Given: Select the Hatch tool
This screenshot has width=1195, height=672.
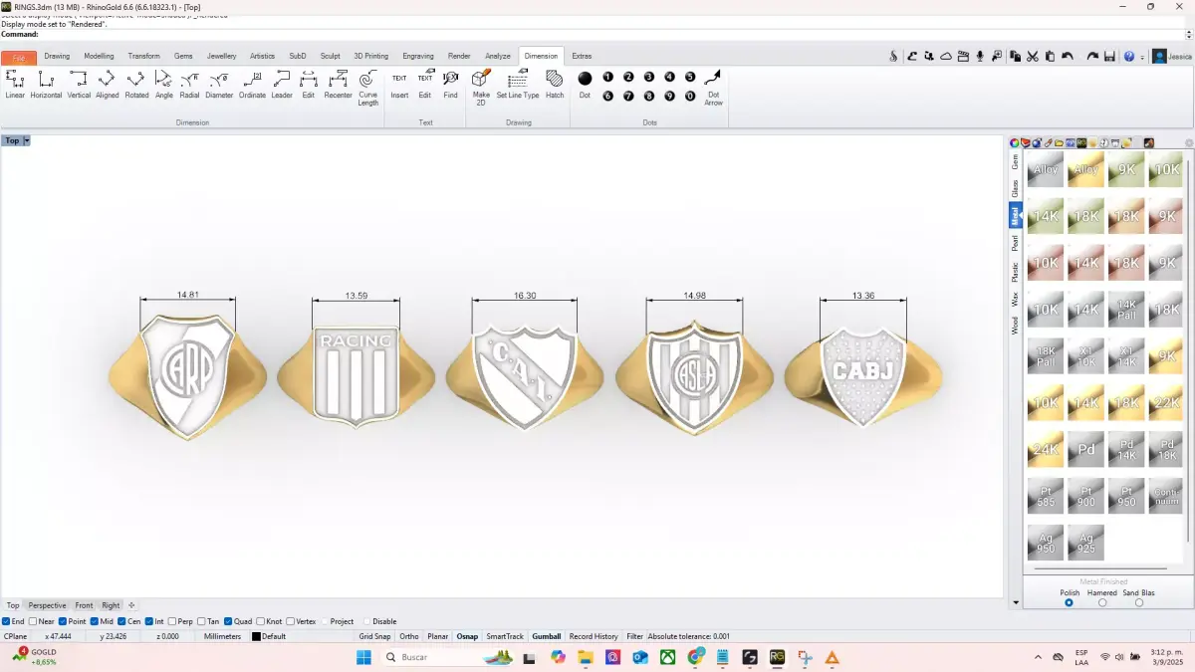Looking at the screenshot, I should point(555,85).
